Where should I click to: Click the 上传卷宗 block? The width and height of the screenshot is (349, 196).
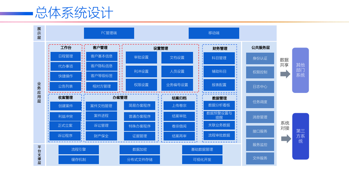pos(179,106)
